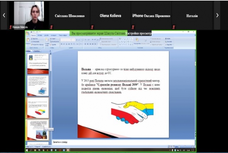Open File Explorer from taskbar

click(x=35, y=150)
